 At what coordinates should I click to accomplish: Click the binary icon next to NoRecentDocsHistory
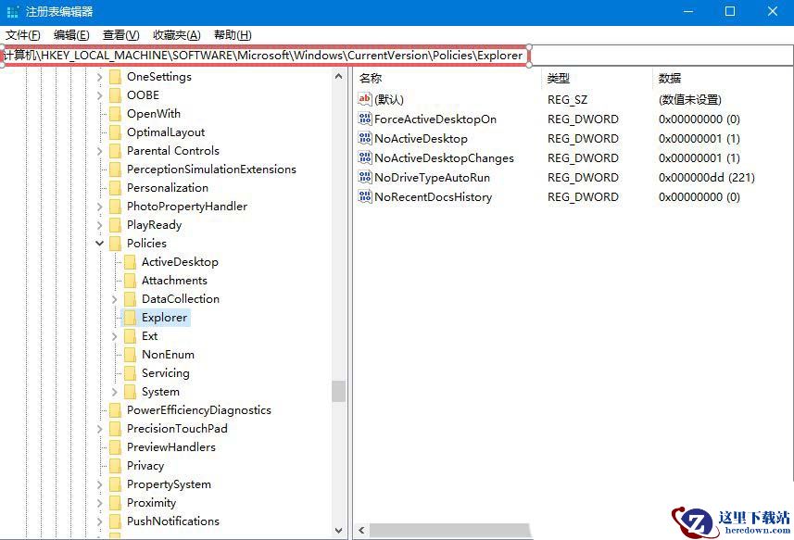pyautogui.click(x=365, y=196)
